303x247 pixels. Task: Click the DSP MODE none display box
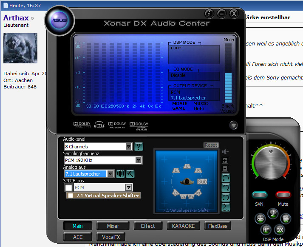pyautogui.click(x=194, y=54)
